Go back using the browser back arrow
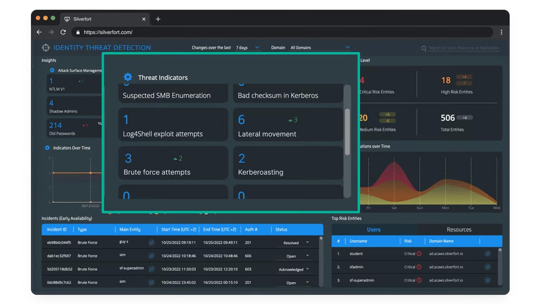Screen dimensions: 541x304 (x=39, y=32)
